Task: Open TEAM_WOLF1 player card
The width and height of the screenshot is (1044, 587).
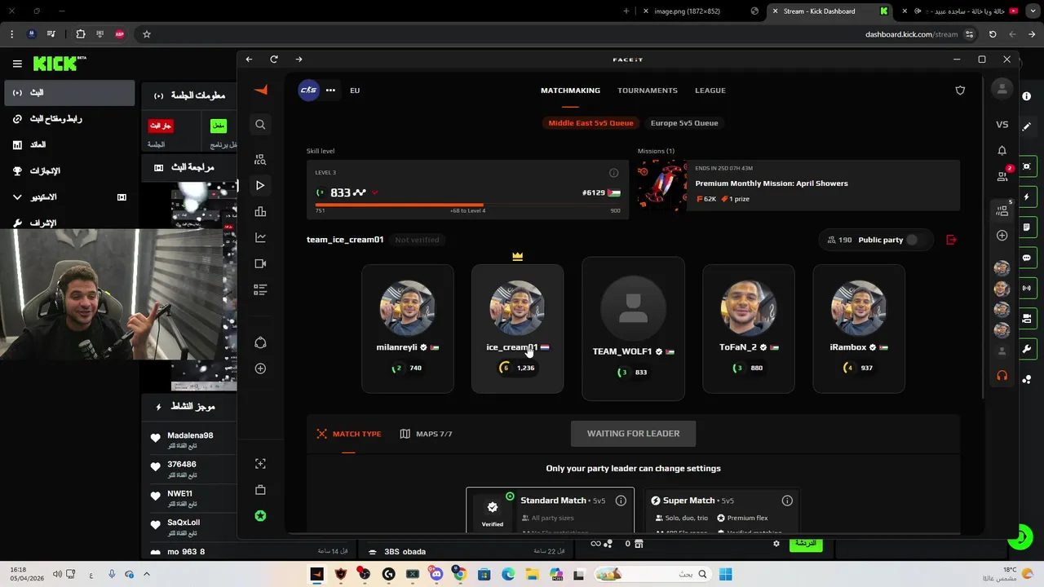Action: click(x=633, y=329)
